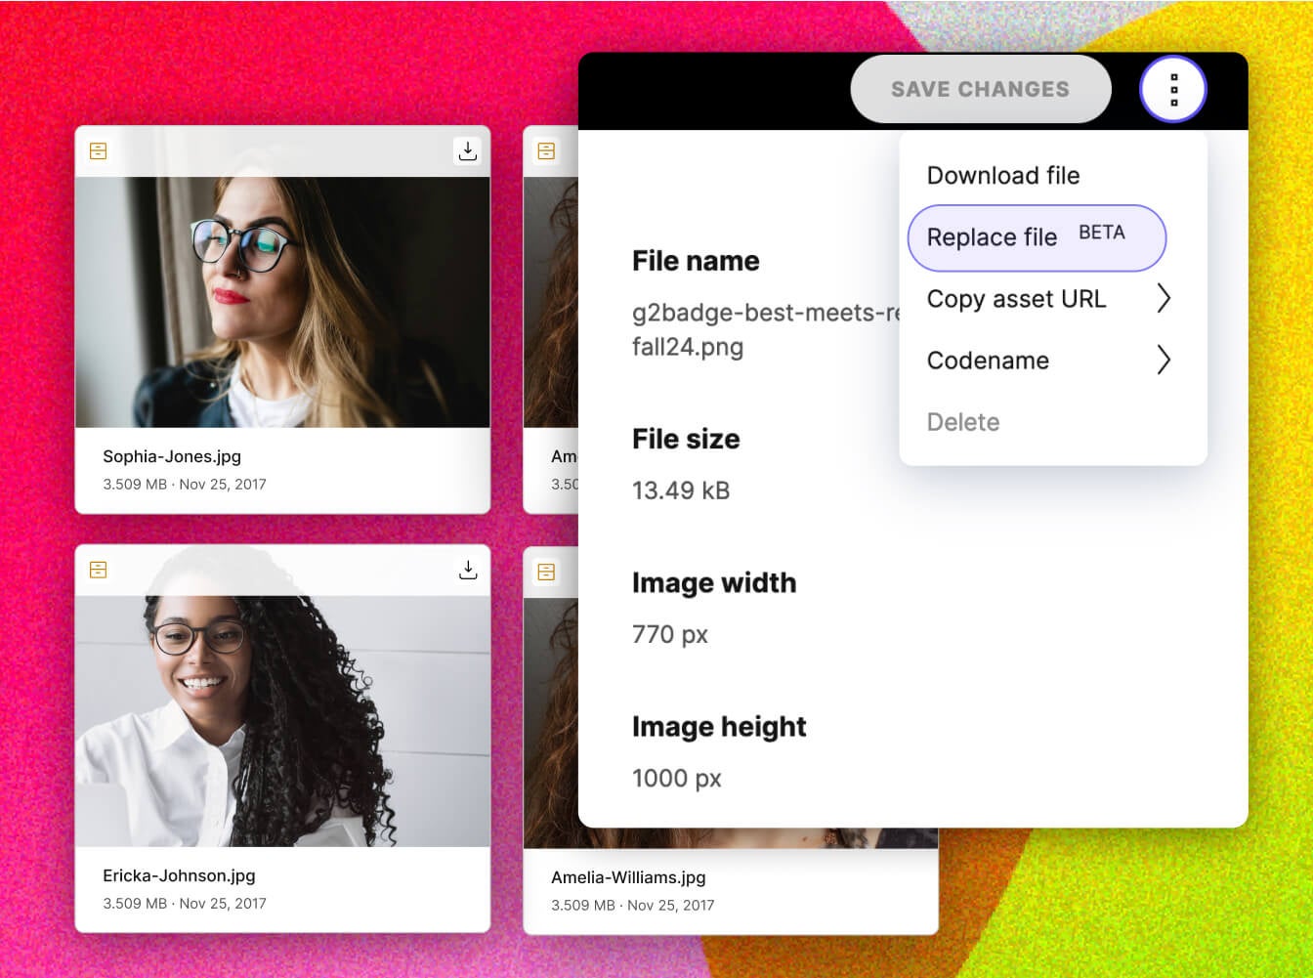Screen dimensions: 1313x978
Task: Click archive icon on Ericka-Johnson.jpg card
Action: pos(98,570)
